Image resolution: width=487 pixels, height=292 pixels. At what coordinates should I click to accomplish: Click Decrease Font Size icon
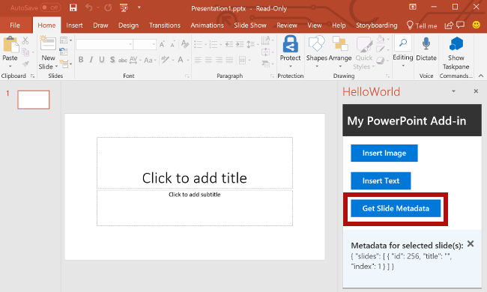point(172,45)
